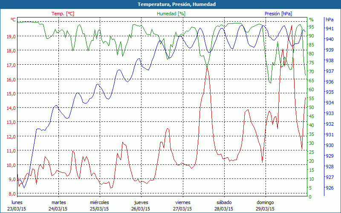Click the green % unit label at top right
341x213 pixels.
pos(311,20)
